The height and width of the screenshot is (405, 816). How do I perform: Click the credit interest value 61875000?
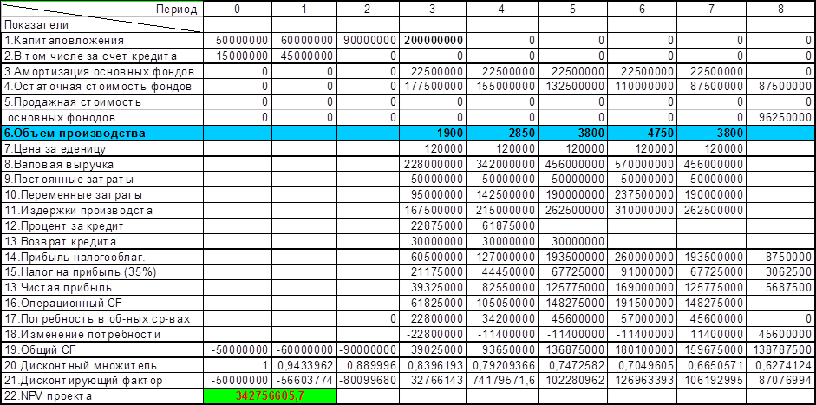[502, 225]
